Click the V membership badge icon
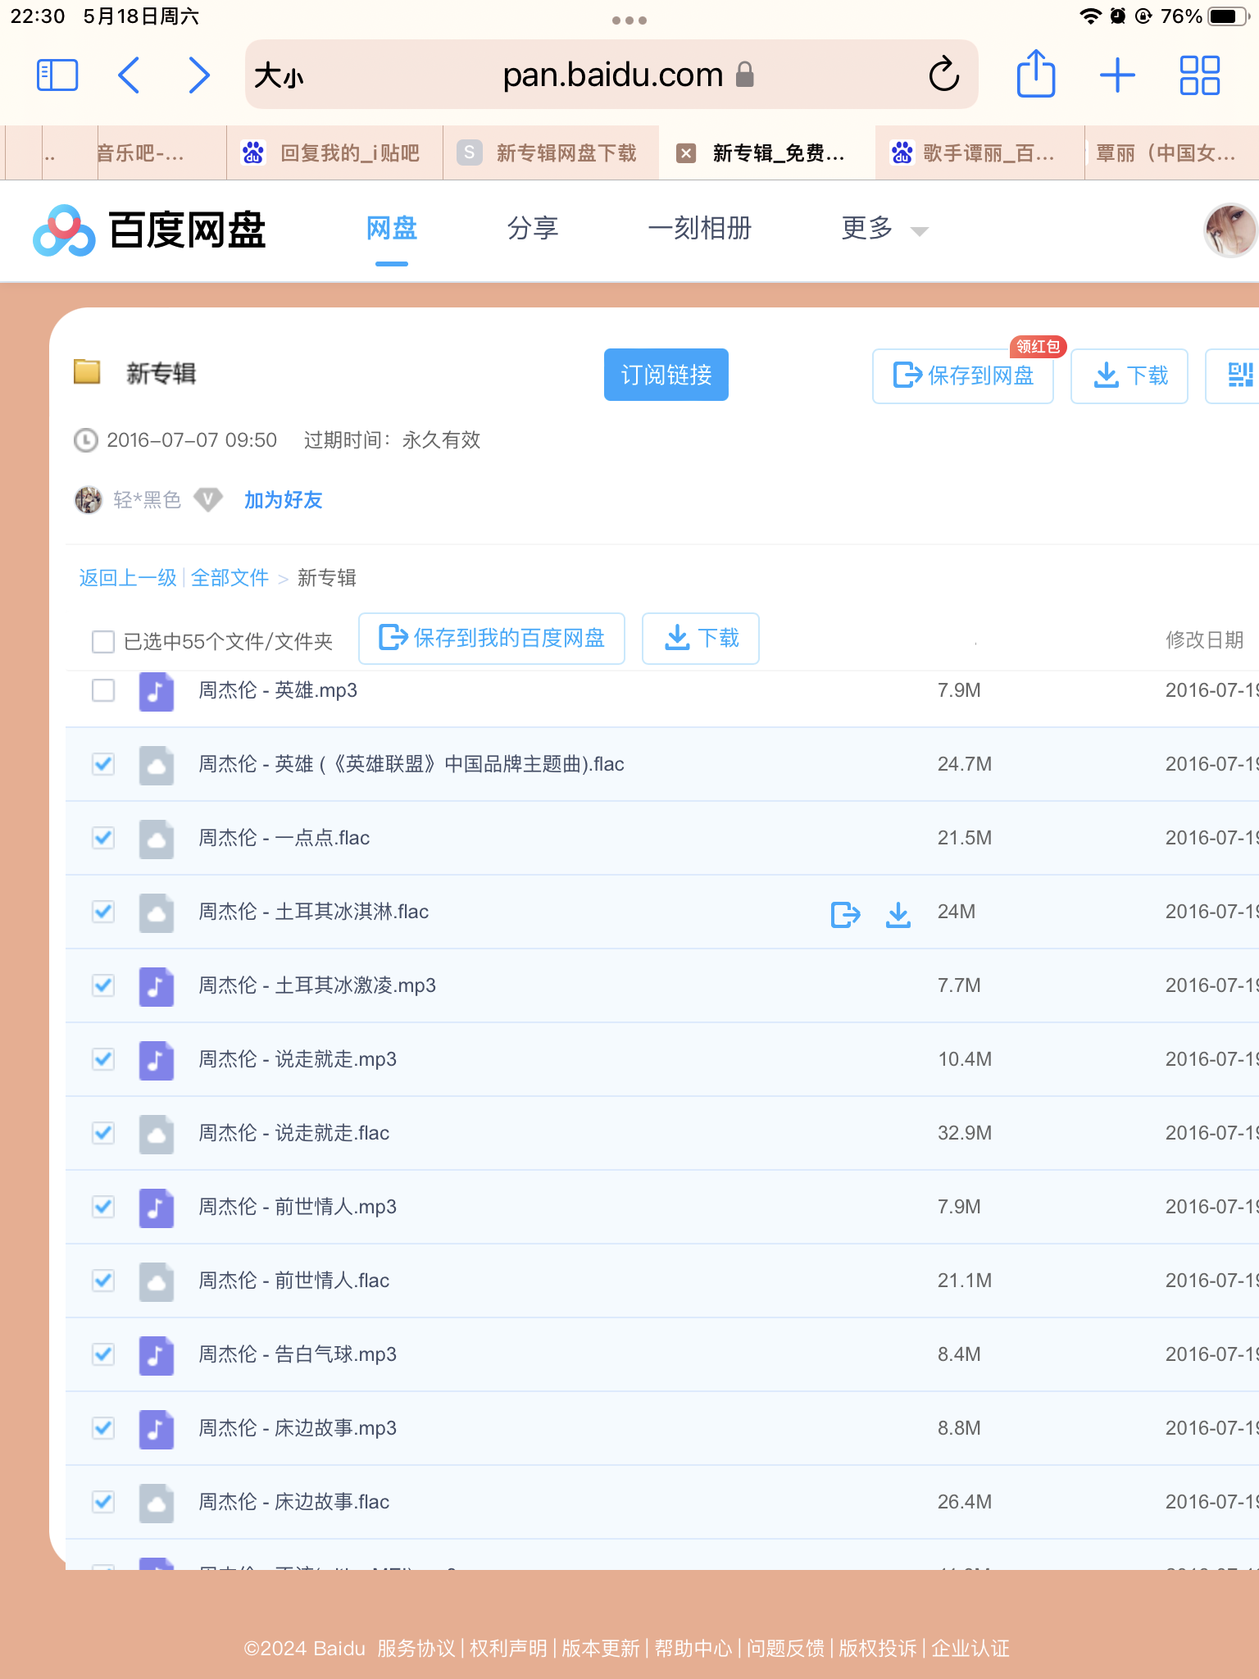 pyautogui.click(x=208, y=499)
